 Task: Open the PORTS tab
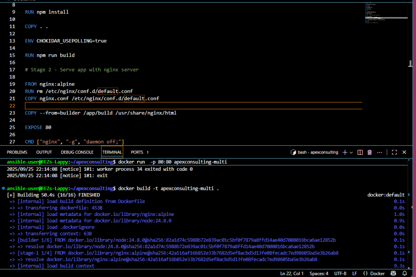click(x=137, y=152)
